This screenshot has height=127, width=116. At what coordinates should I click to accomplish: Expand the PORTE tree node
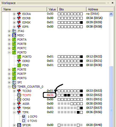(9, 70)
